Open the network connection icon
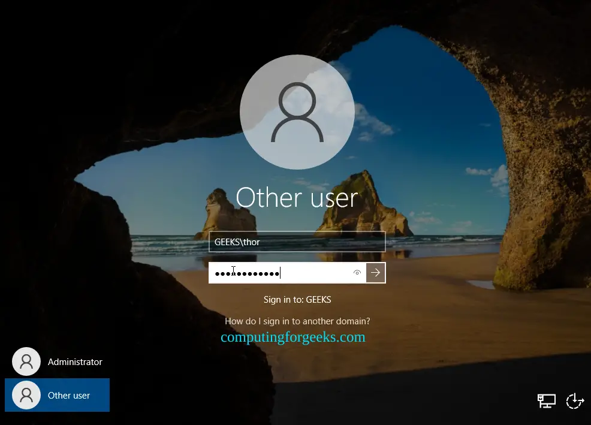 (547, 400)
